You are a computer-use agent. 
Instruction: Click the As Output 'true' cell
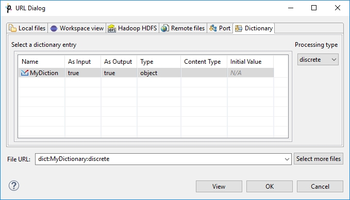119,73
